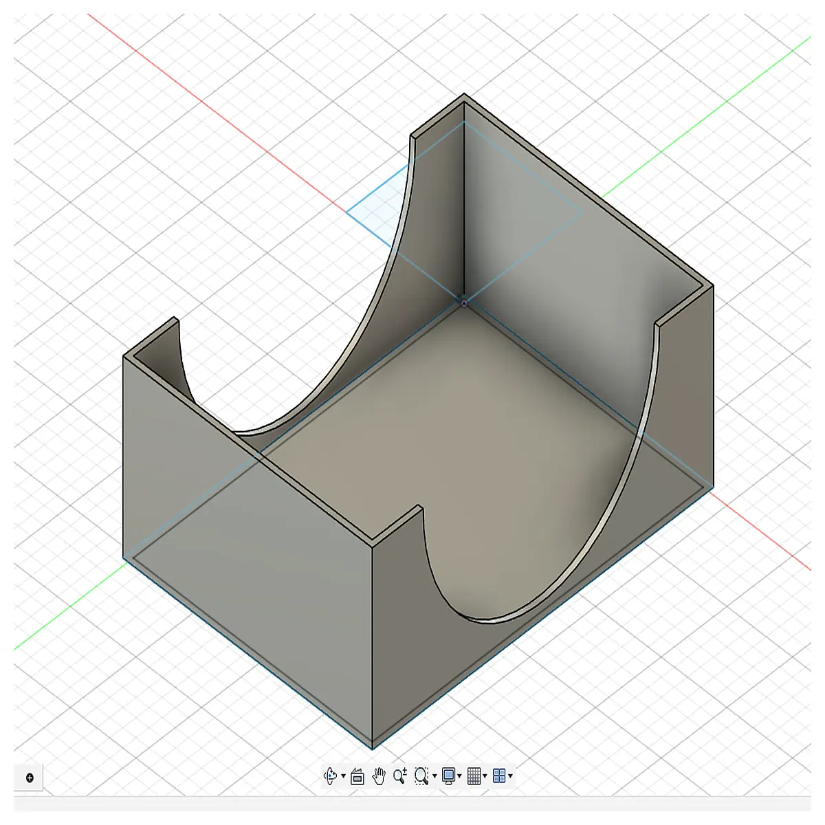Activate the Orbit tool

[x=331, y=776]
